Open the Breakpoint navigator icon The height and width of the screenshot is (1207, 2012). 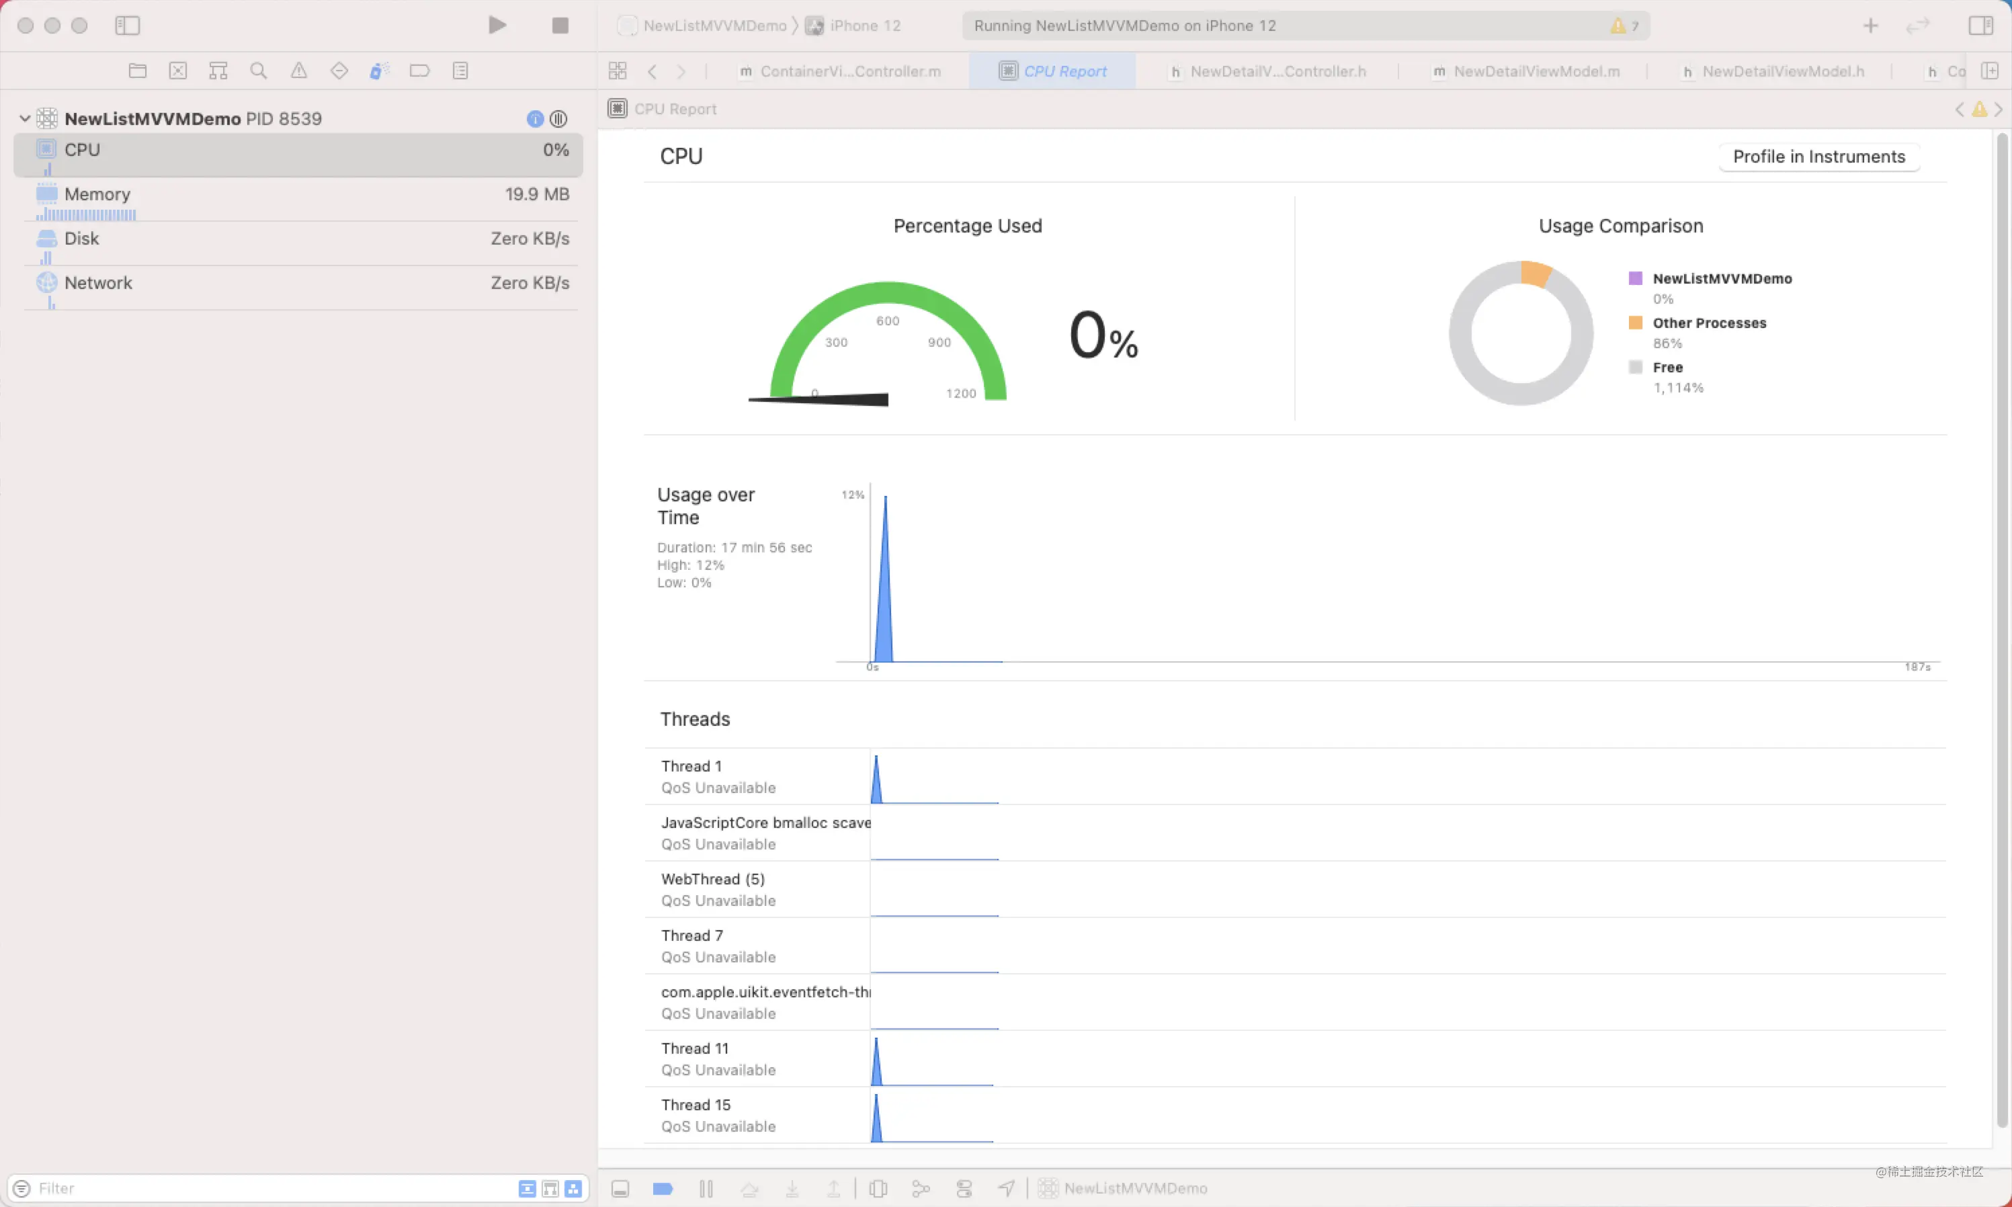pyautogui.click(x=419, y=71)
